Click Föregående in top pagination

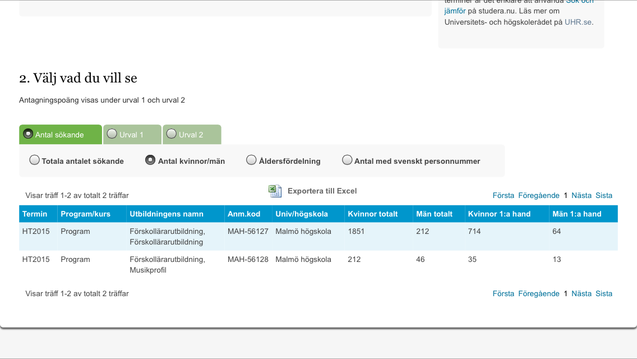click(x=538, y=196)
